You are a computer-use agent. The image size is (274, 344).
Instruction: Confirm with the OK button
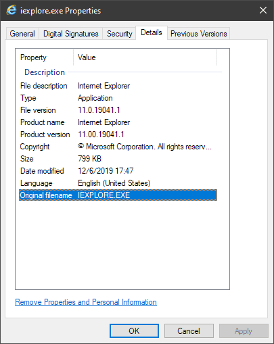coord(134,331)
